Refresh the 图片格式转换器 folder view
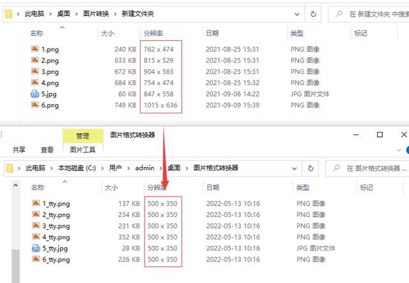 point(311,168)
